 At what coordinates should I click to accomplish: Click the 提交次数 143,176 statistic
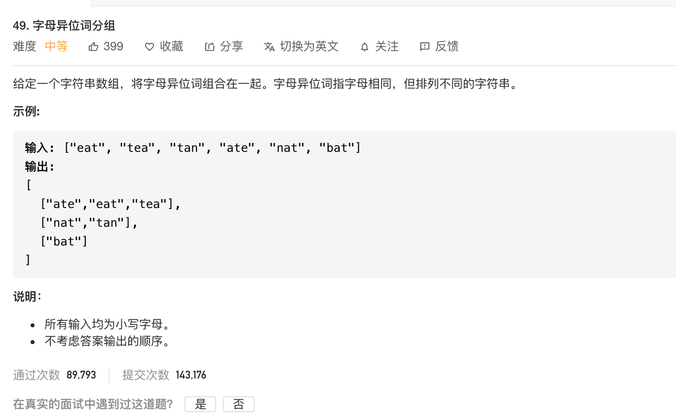click(x=164, y=375)
